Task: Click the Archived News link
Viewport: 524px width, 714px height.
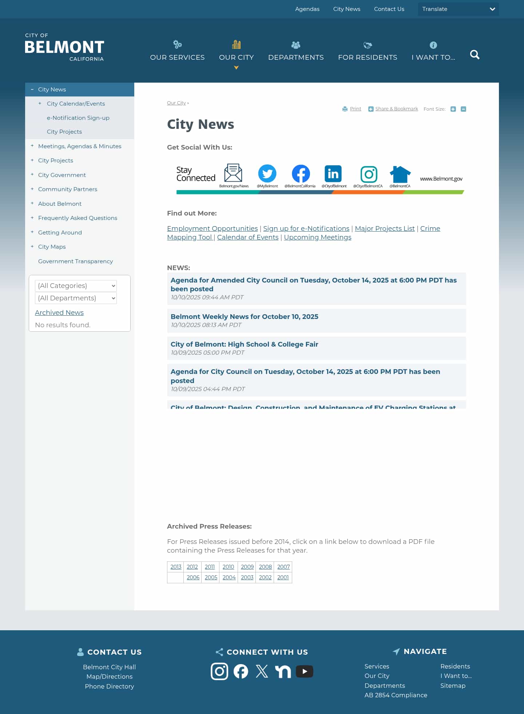Action: [59, 313]
